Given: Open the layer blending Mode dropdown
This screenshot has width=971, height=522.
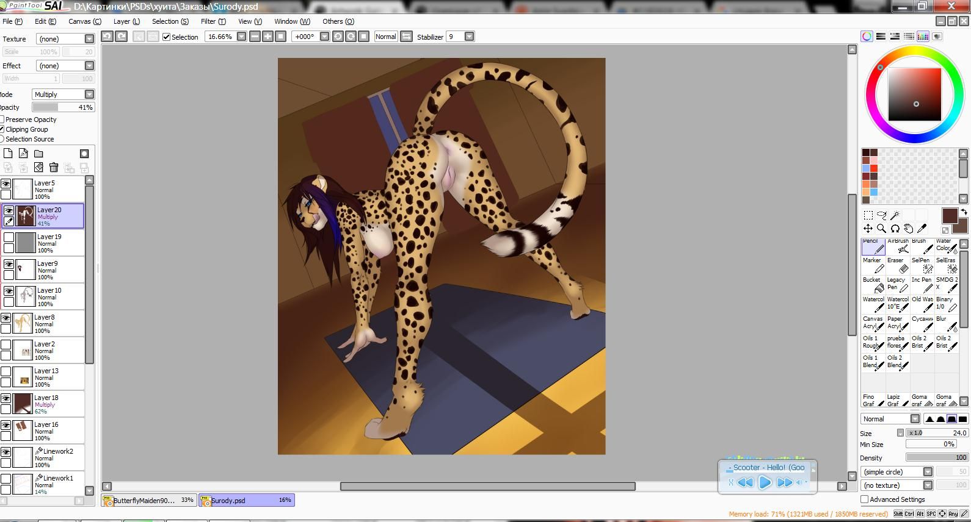Looking at the screenshot, I should (x=89, y=95).
